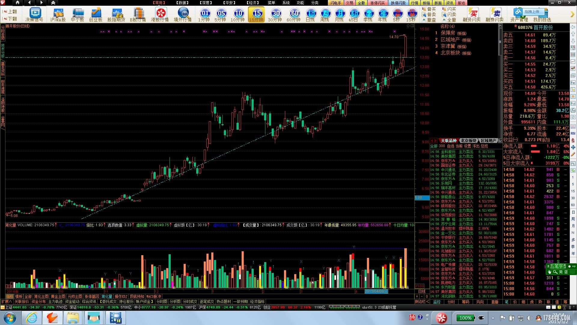Click the Windows Start button
The width and height of the screenshot is (577, 325).
pos(10,318)
